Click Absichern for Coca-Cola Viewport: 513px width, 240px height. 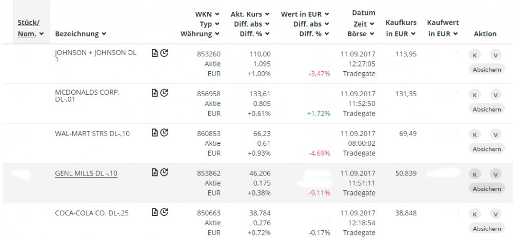[486, 228]
